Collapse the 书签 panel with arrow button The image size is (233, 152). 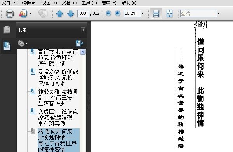(83, 30)
